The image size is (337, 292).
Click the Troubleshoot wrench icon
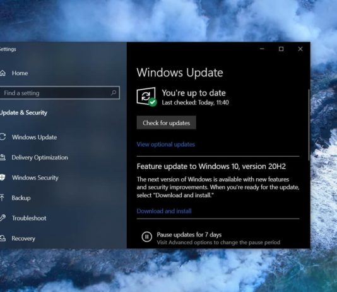(x=3, y=218)
